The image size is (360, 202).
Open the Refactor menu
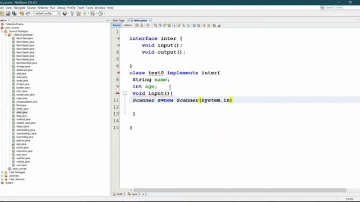click(43, 7)
